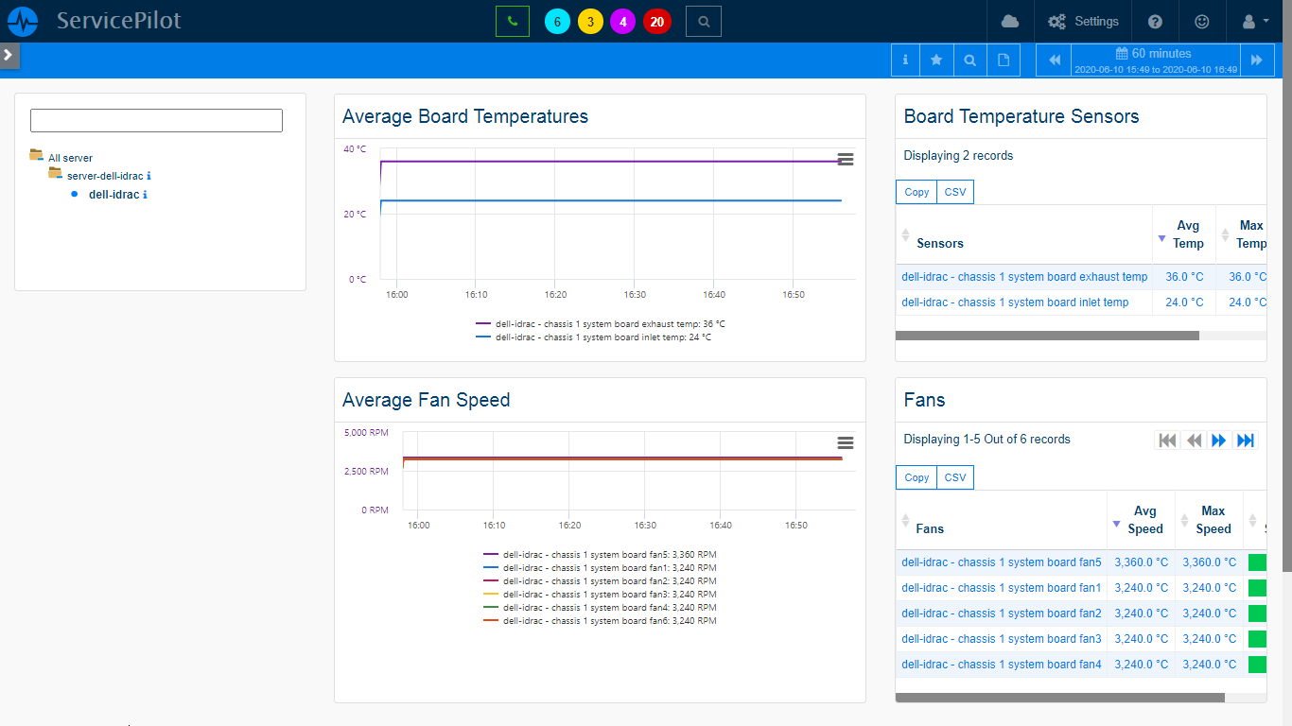
Task: Open the cloud icon in top bar
Action: click(x=1010, y=21)
